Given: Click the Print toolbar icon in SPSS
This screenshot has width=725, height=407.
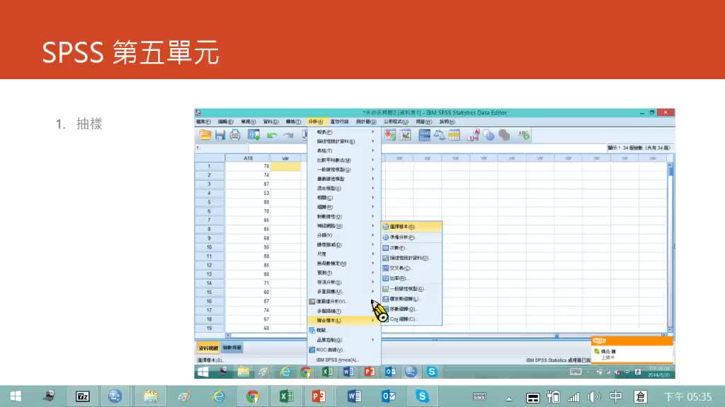Looking at the screenshot, I should 235,135.
